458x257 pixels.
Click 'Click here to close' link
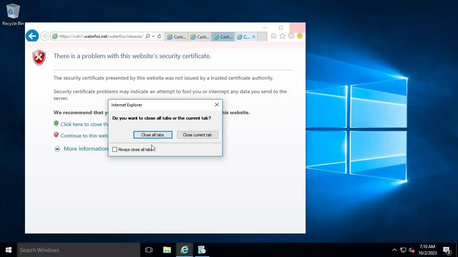84,124
